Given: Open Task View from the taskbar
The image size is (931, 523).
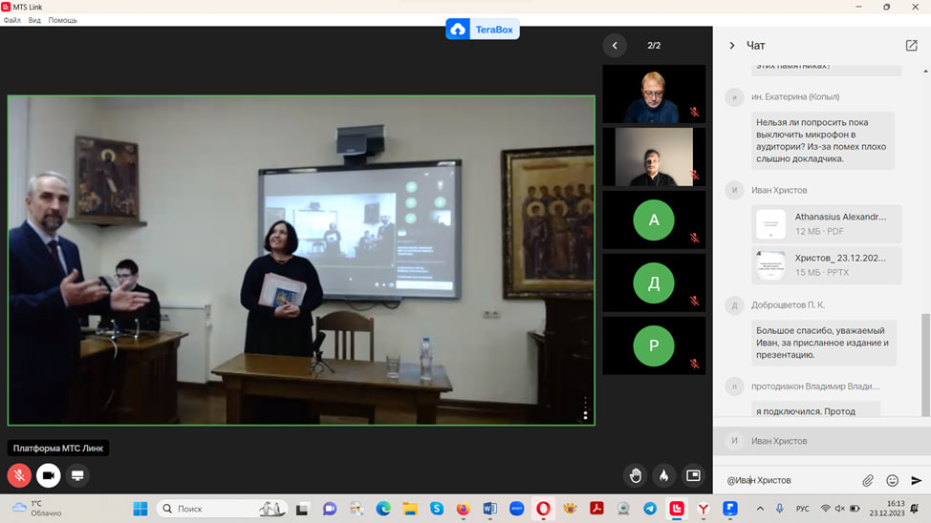Looking at the screenshot, I should (x=302, y=509).
